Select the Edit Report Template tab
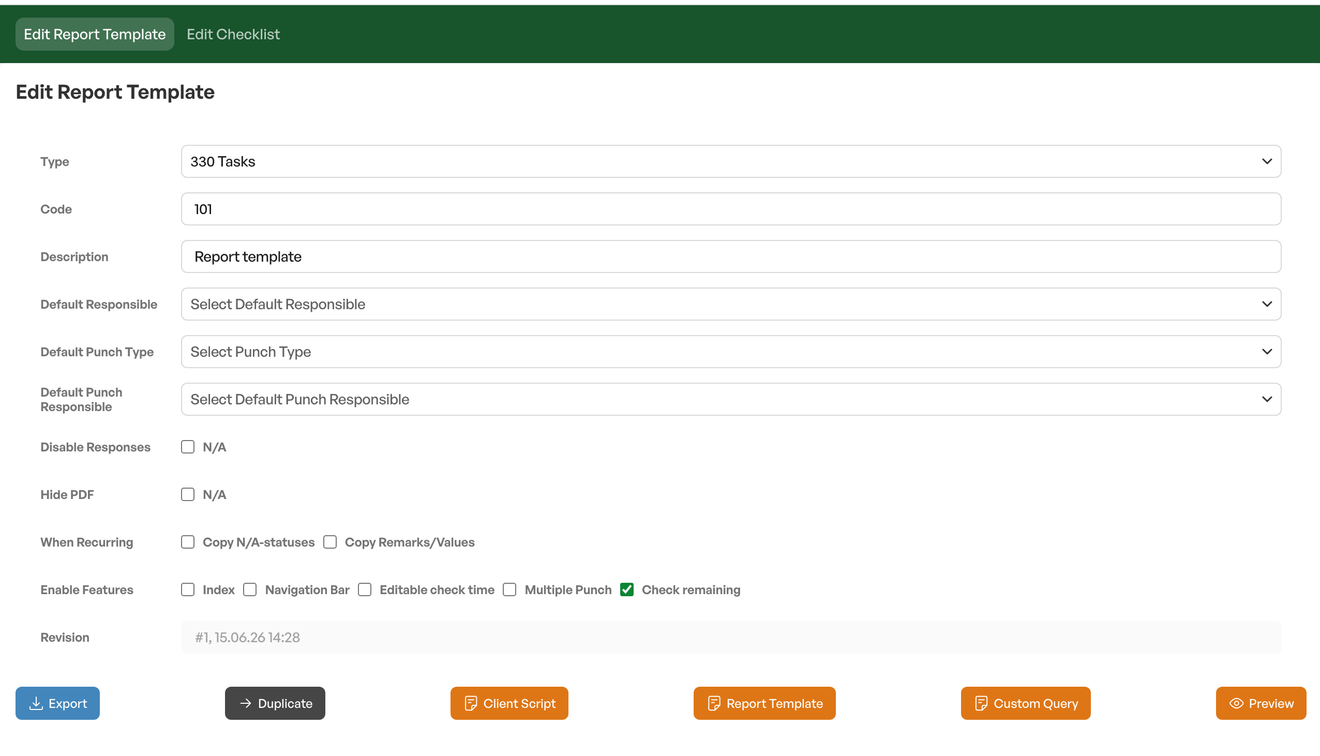The height and width of the screenshot is (756, 1320). click(95, 34)
